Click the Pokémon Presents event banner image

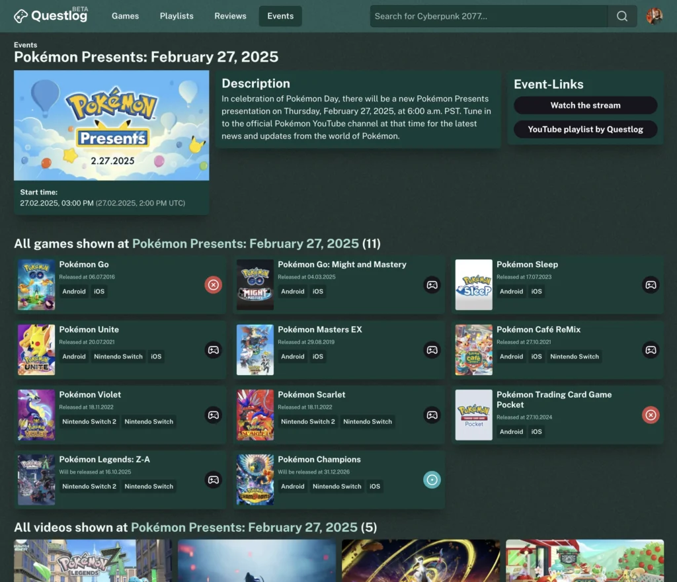tap(111, 125)
